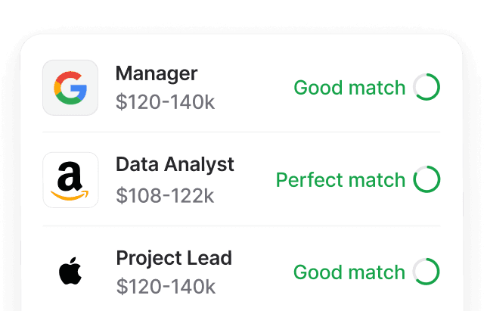Click divider line below Data Analyst row

[241, 225]
